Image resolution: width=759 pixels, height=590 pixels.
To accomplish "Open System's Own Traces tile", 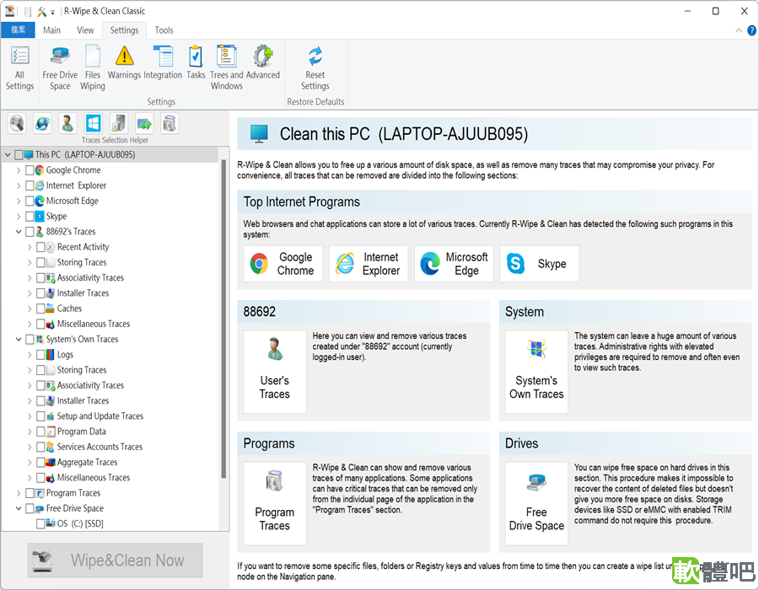I will coord(536,372).
